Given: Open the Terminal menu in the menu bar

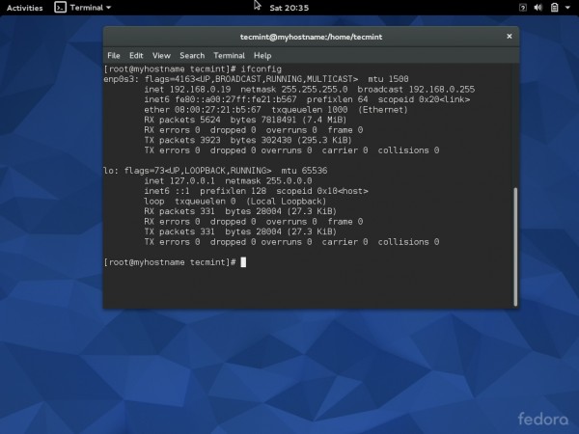Looking at the screenshot, I should [x=229, y=55].
